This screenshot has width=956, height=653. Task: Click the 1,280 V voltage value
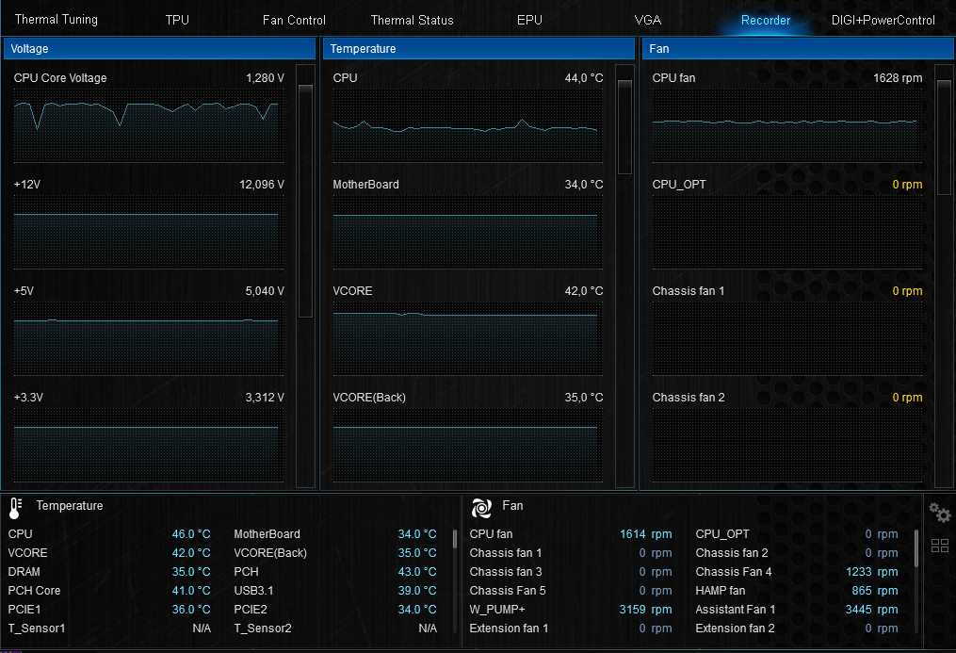[265, 78]
